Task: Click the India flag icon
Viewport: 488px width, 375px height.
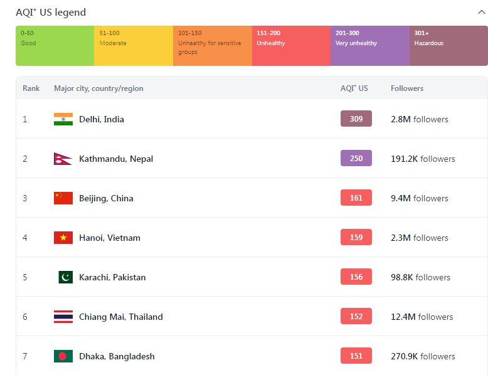Action: click(63, 119)
